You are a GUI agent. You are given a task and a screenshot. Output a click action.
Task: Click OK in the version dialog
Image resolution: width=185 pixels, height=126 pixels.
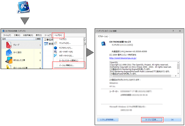pyautogui.click(x=172, y=120)
